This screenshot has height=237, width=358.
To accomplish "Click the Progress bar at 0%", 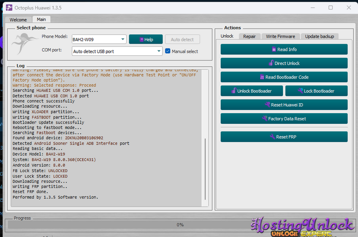I will pyautogui.click(x=180, y=224).
